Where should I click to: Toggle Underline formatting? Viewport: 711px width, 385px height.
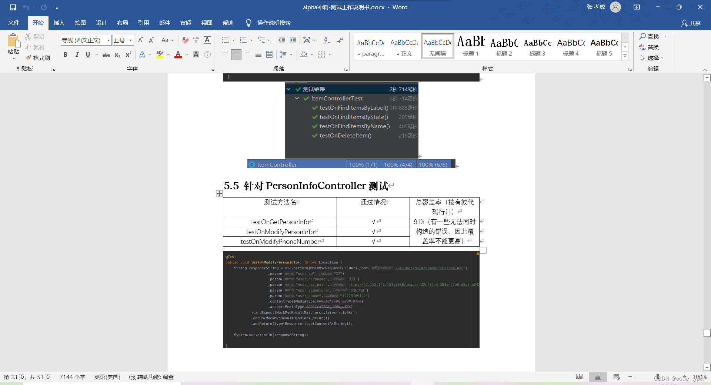88,55
